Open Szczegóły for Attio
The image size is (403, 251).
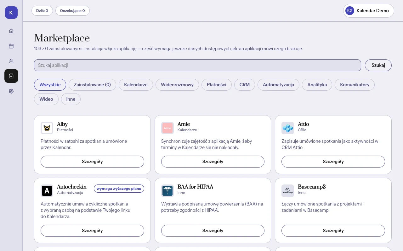pyautogui.click(x=333, y=162)
